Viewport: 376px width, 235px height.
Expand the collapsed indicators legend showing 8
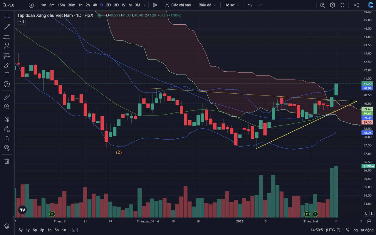[x=21, y=22]
